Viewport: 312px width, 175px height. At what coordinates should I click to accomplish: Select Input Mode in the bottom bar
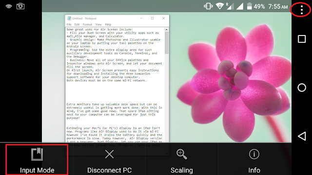(x=37, y=160)
